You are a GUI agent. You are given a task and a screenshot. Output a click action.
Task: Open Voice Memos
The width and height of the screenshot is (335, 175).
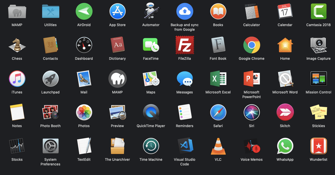251,146
